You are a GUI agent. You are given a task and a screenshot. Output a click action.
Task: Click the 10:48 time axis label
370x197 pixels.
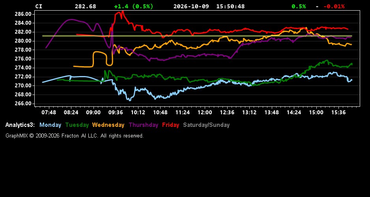click(x=160, y=113)
